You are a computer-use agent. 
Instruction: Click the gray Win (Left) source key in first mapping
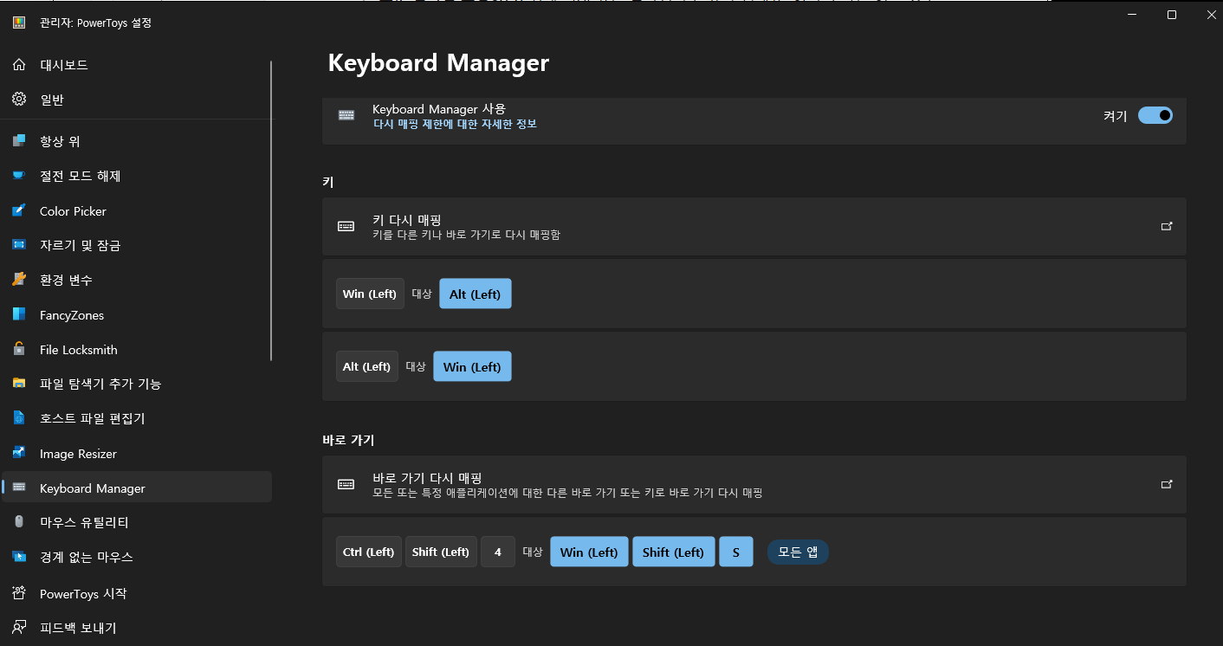[x=370, y=294]
